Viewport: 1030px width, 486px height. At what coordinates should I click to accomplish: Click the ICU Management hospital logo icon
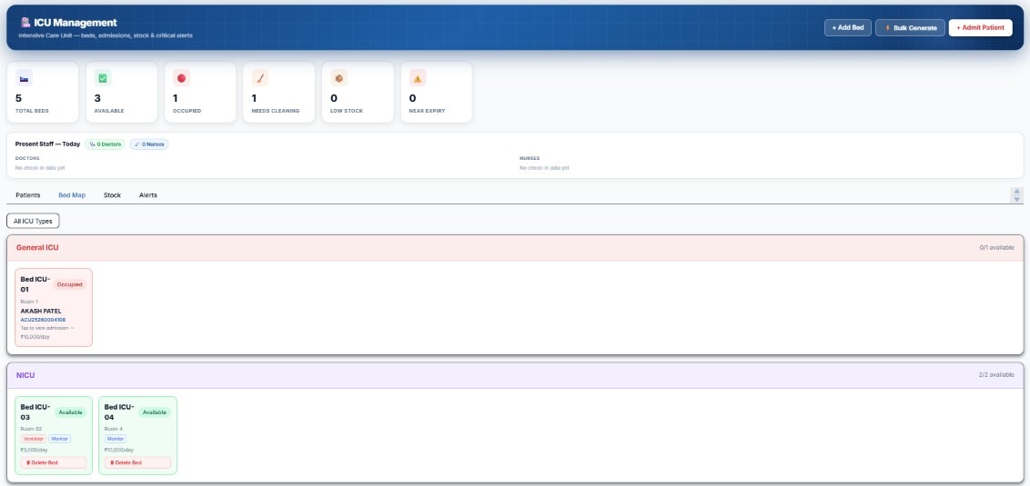(x=25, y=23)
